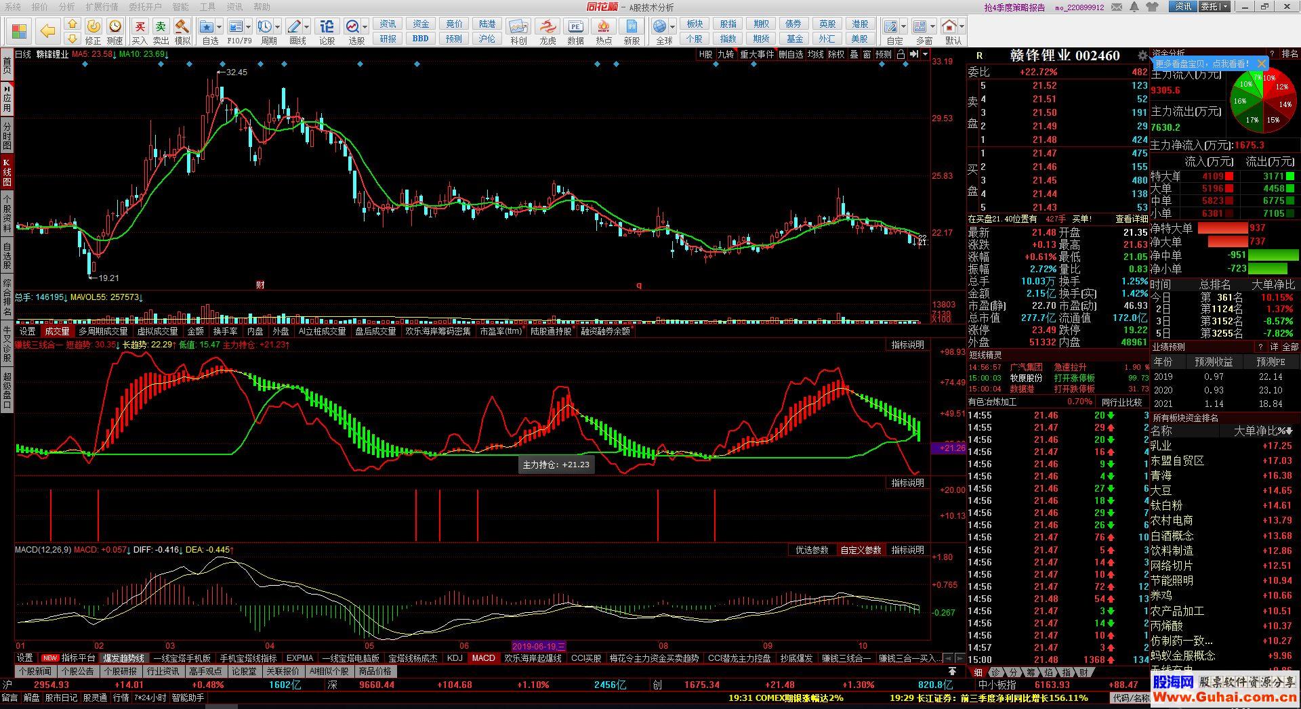Open the 论股 discussion icon

[327, 26]
